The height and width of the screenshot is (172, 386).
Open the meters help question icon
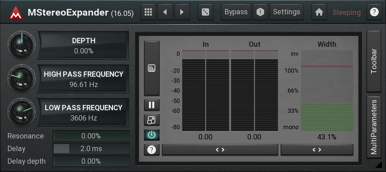pos(152,150)
